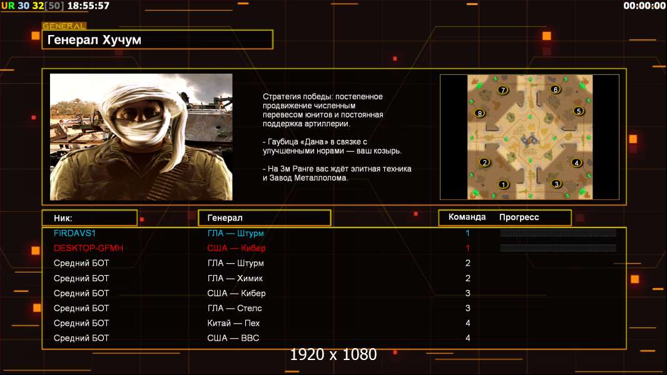Click 'Средний БОТ' in the Китай — Пех row
This screenshot has height=375, width=667.
click(x=81, y=323)
